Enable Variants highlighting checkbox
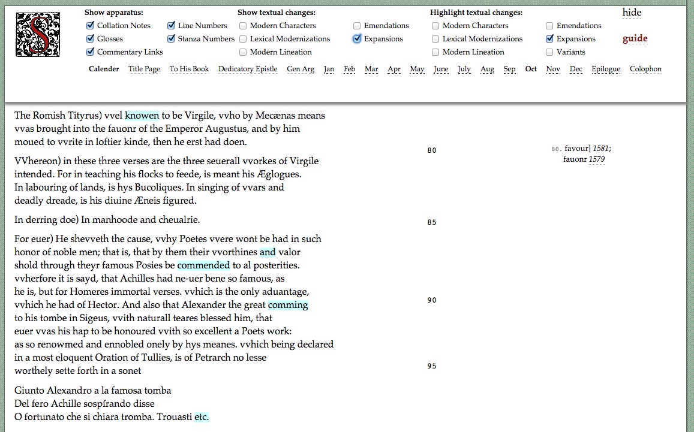 tap(550, 52)
